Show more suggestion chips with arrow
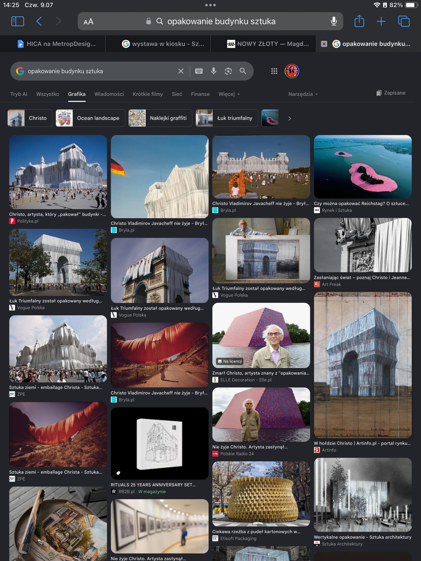The height and width of the screenshot is (561, 421). (x=289, y=118)
